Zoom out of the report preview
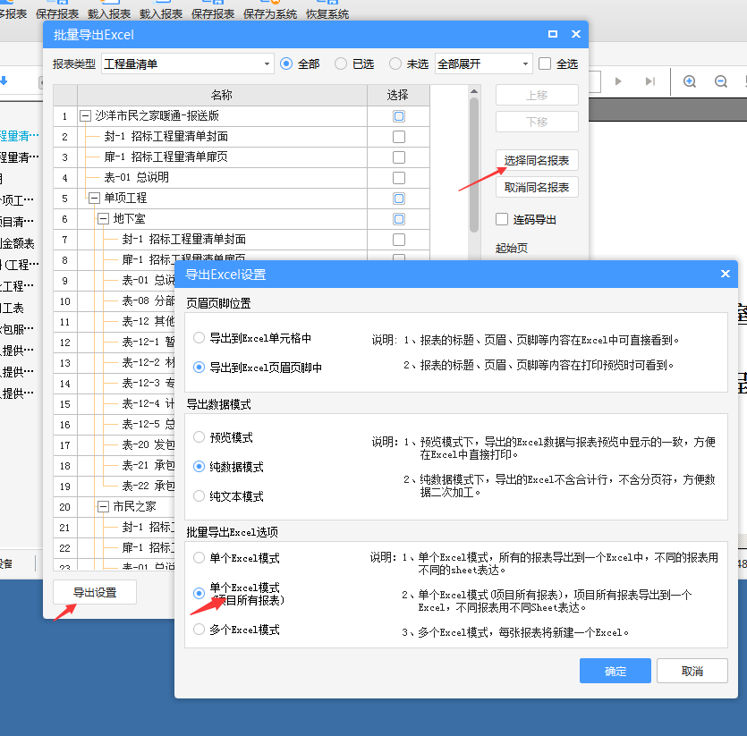The image size is (747, 736). (721, 81)
